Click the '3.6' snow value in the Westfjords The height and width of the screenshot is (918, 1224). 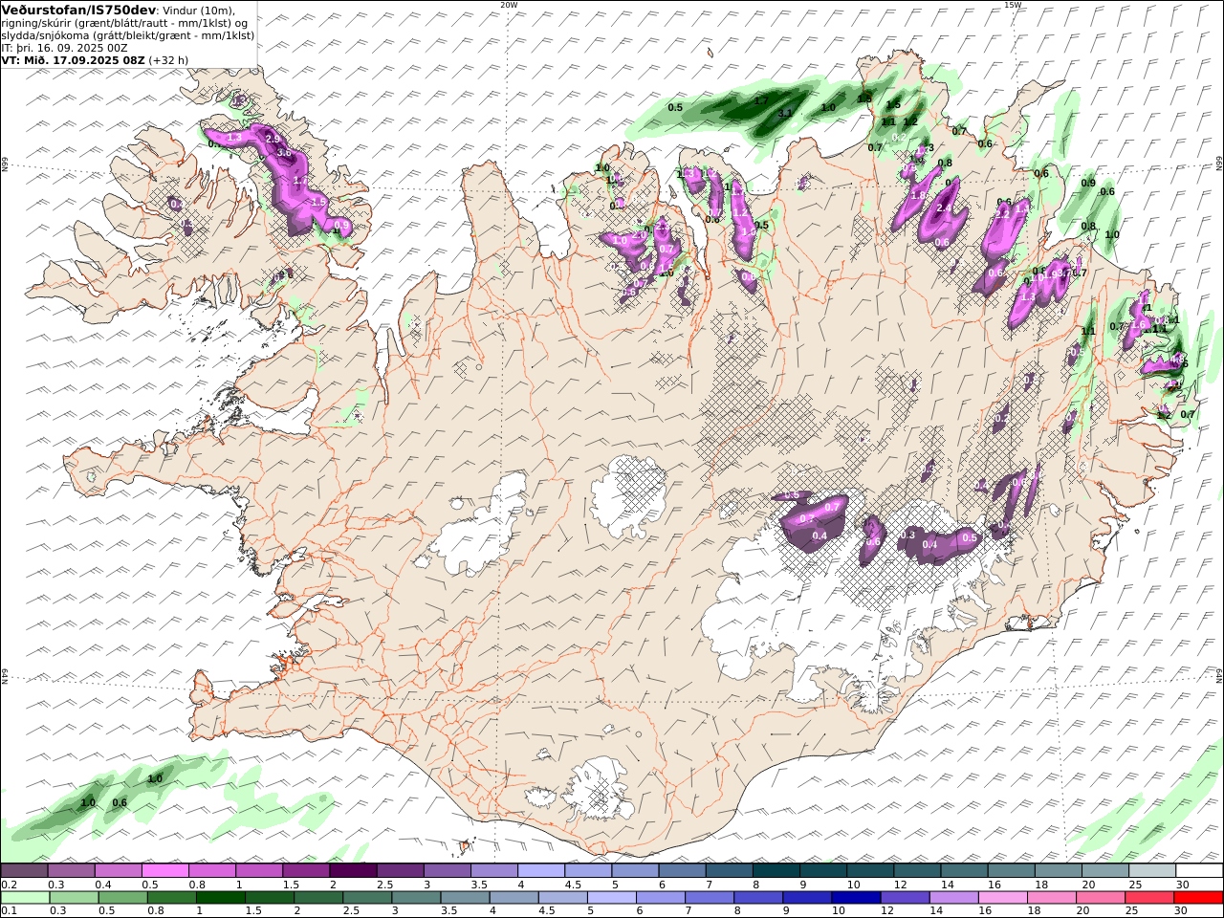point(284,153)
